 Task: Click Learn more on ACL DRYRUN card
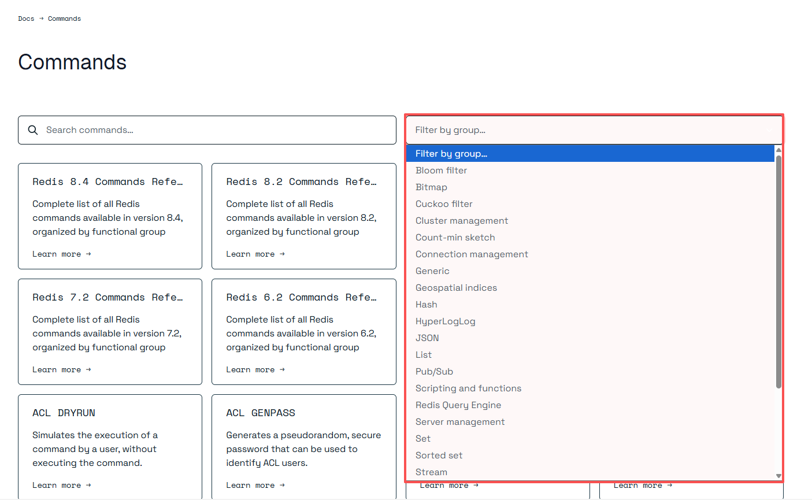(x=62, y=486)
